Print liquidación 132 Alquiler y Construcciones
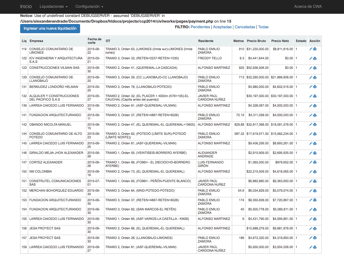This screenshot has height=258, width=344. click(x=315, y=96)
